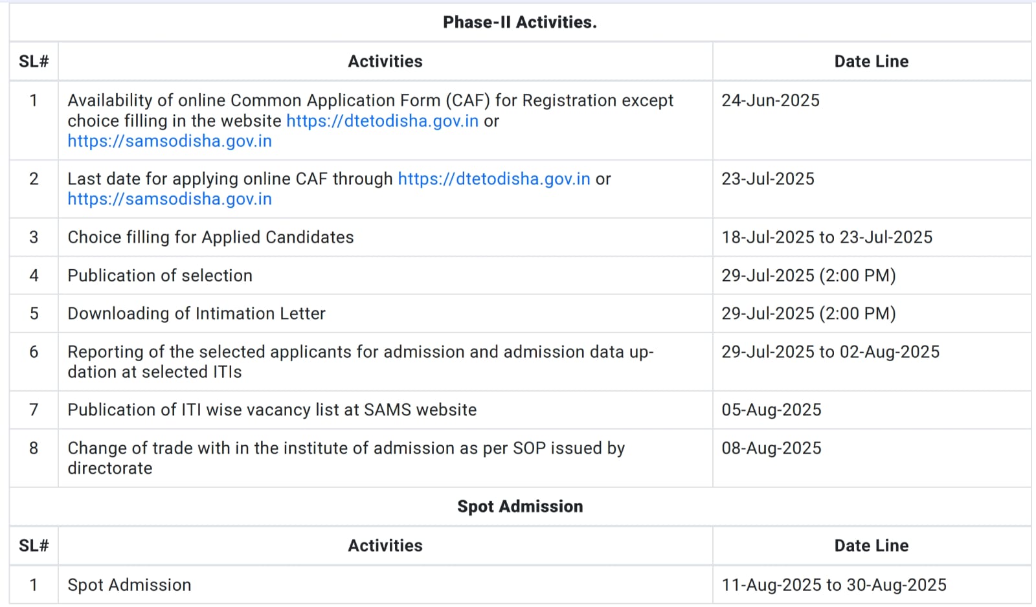Click Publication of ITI wise vacancy list text
Screen dimensions: 1036x607
[272, 410]
